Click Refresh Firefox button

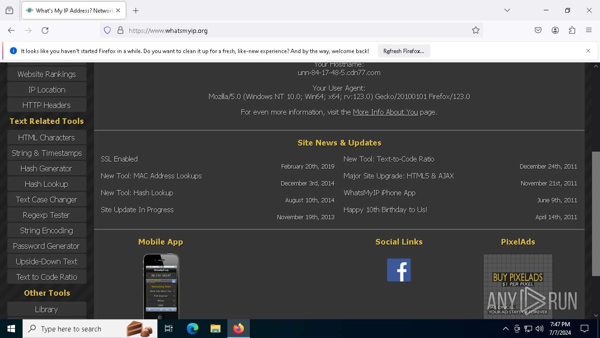404,51
